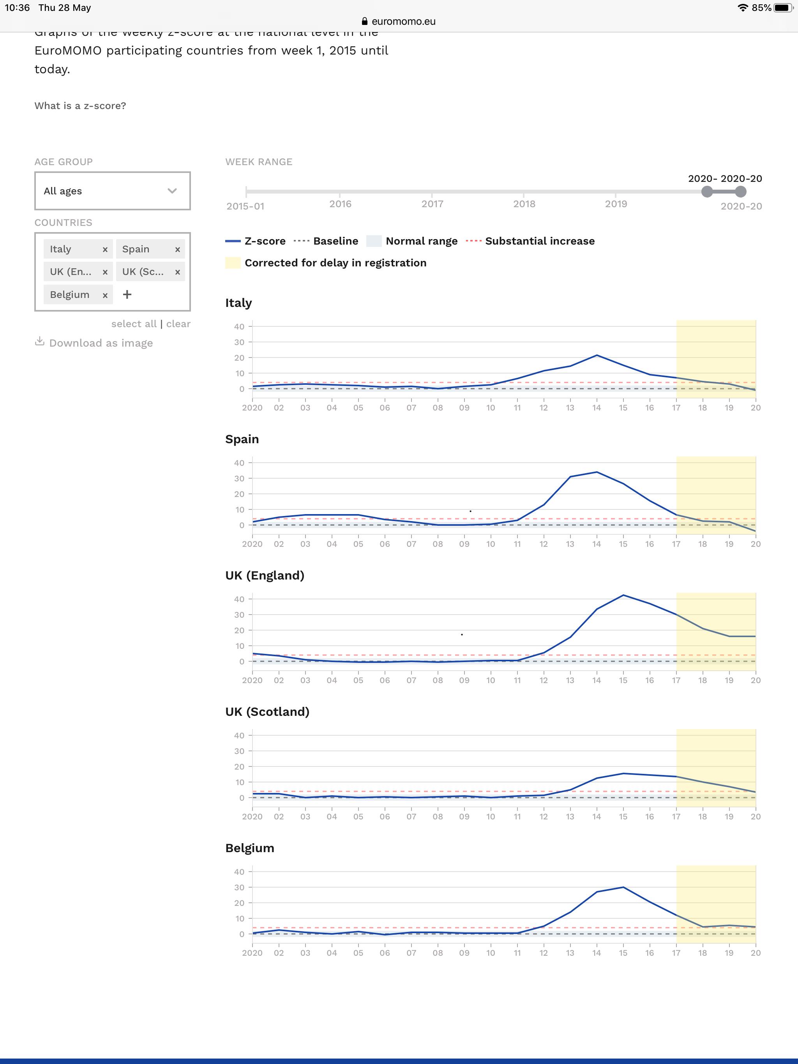Image resolution: width=798 pixels, height=1064 pixels.
Task: Click the padlock icon beside euromomo.eu
Action: (x=364, y=21)
